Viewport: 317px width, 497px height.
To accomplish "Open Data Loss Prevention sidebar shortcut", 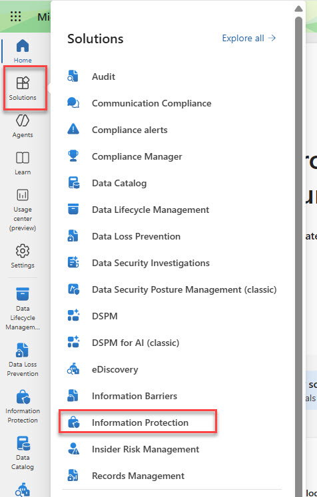I will [23, 360].
